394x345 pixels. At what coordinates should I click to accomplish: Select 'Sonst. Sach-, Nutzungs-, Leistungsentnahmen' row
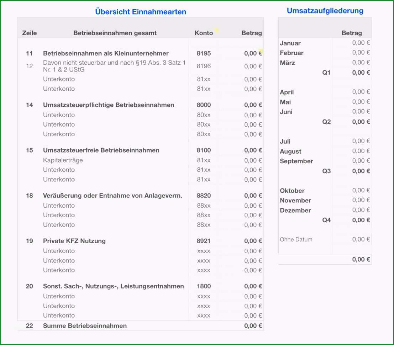[x=141, y=286]
